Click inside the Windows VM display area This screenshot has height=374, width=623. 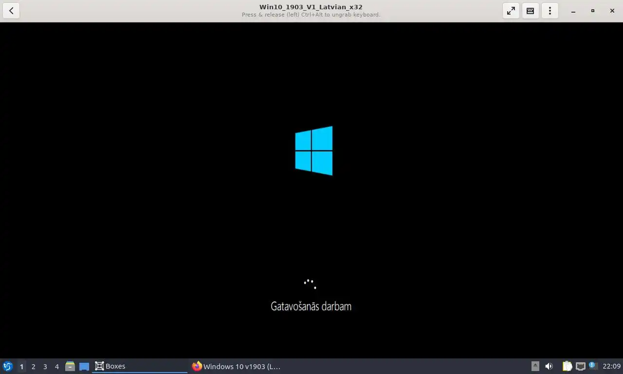[x=311, y=190]
